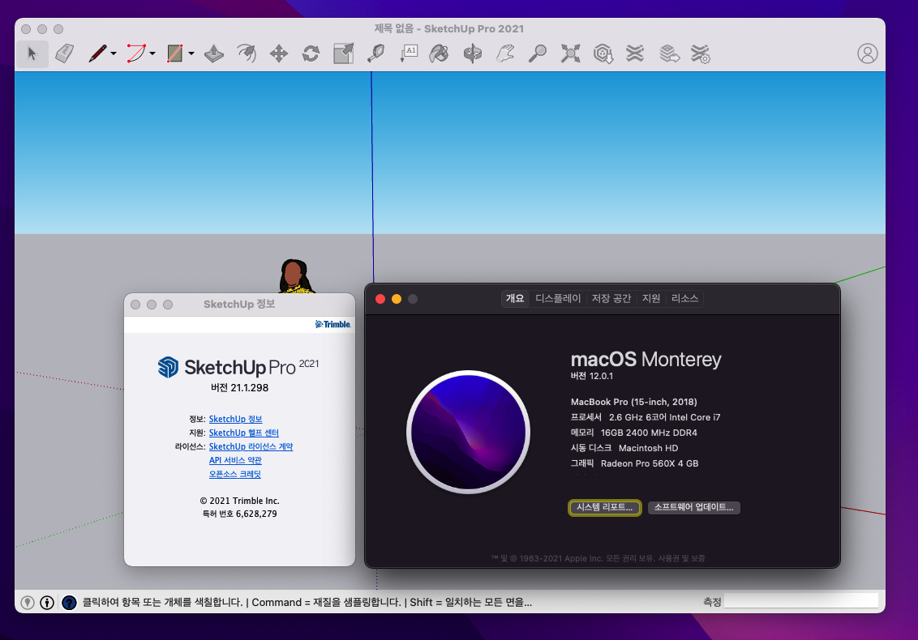
Task: Click the geo-location status bar icon
Action: pos(27,603)
